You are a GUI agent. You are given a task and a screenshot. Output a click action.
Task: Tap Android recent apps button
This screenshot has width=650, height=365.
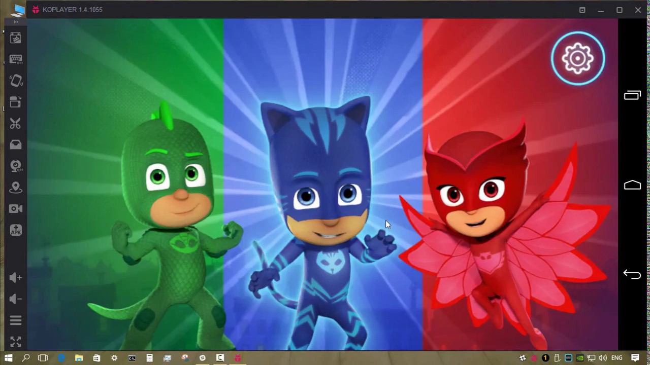click(632, 95)
